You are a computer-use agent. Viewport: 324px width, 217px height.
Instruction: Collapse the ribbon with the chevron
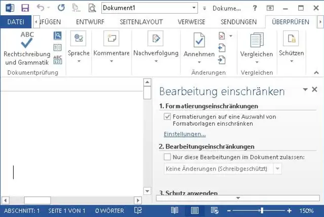[x=316, y=73]
